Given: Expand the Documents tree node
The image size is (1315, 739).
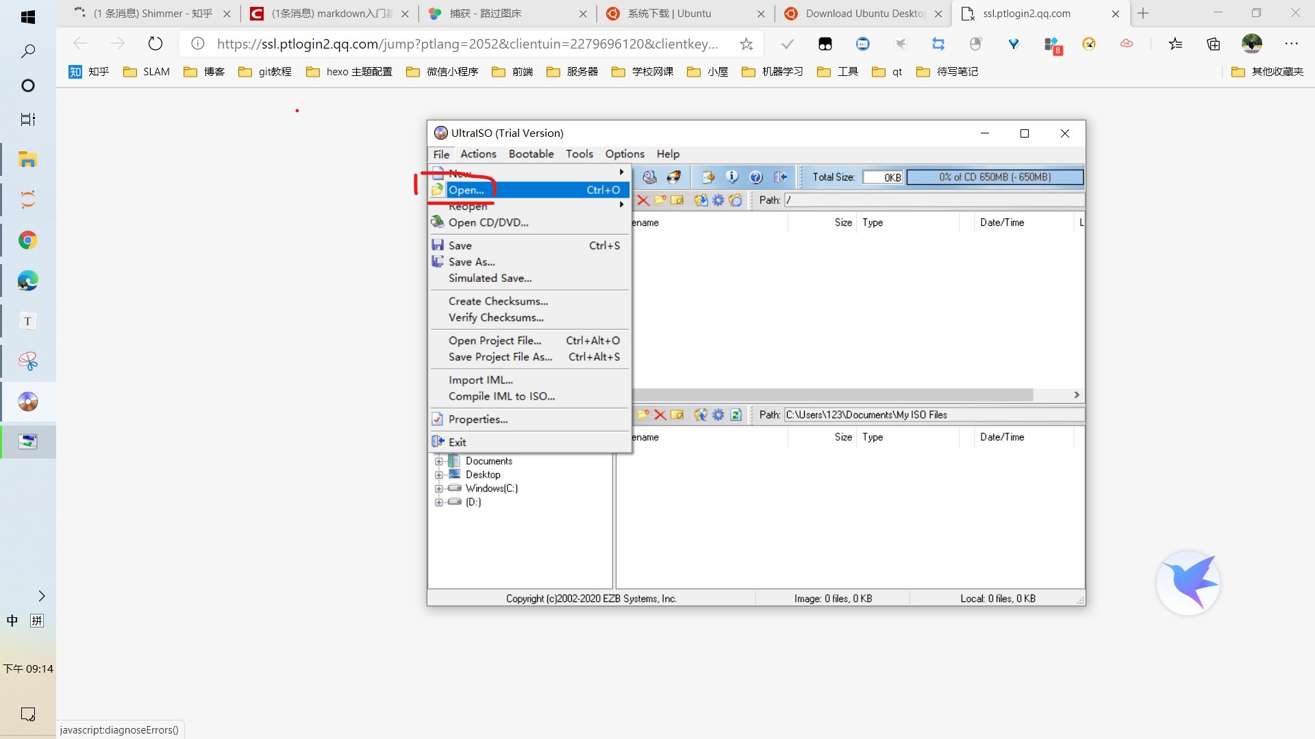Looking at the screenshot, I should coord(438,461).
